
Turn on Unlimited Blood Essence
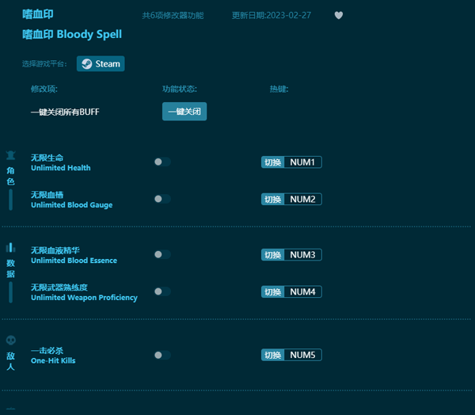tap(162, 255)
